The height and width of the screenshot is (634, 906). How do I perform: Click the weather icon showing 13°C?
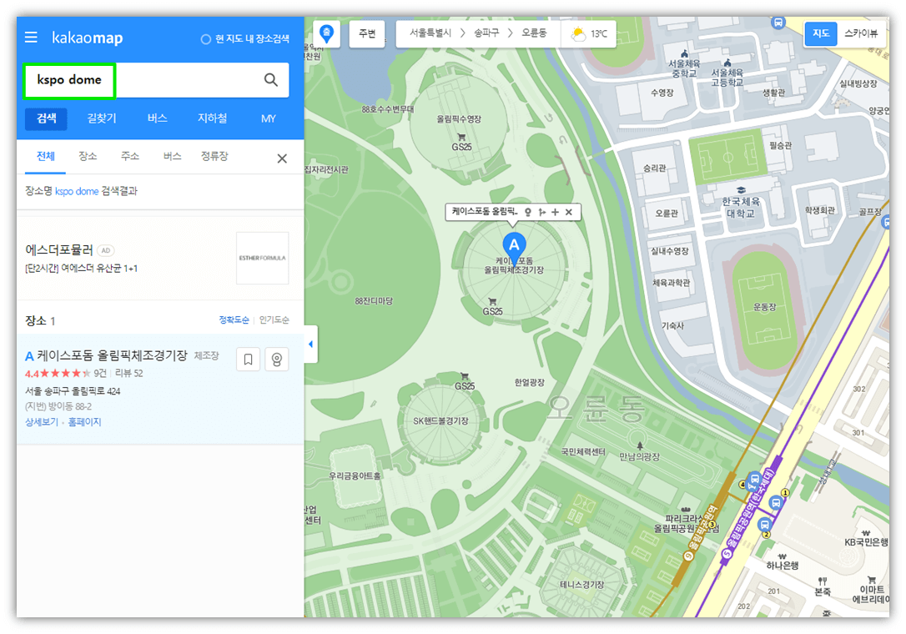click(578, 33)
